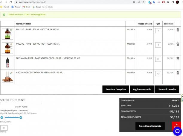Delete Aroma Concentrato Cannella with trash icon

tap(178, 73)
